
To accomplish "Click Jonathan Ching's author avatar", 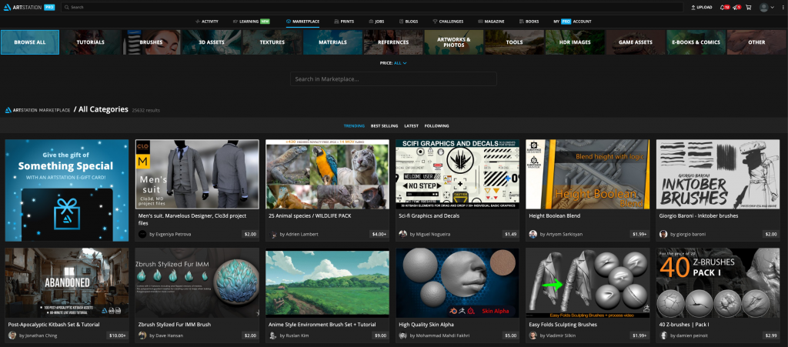I will tap(12, 335).
